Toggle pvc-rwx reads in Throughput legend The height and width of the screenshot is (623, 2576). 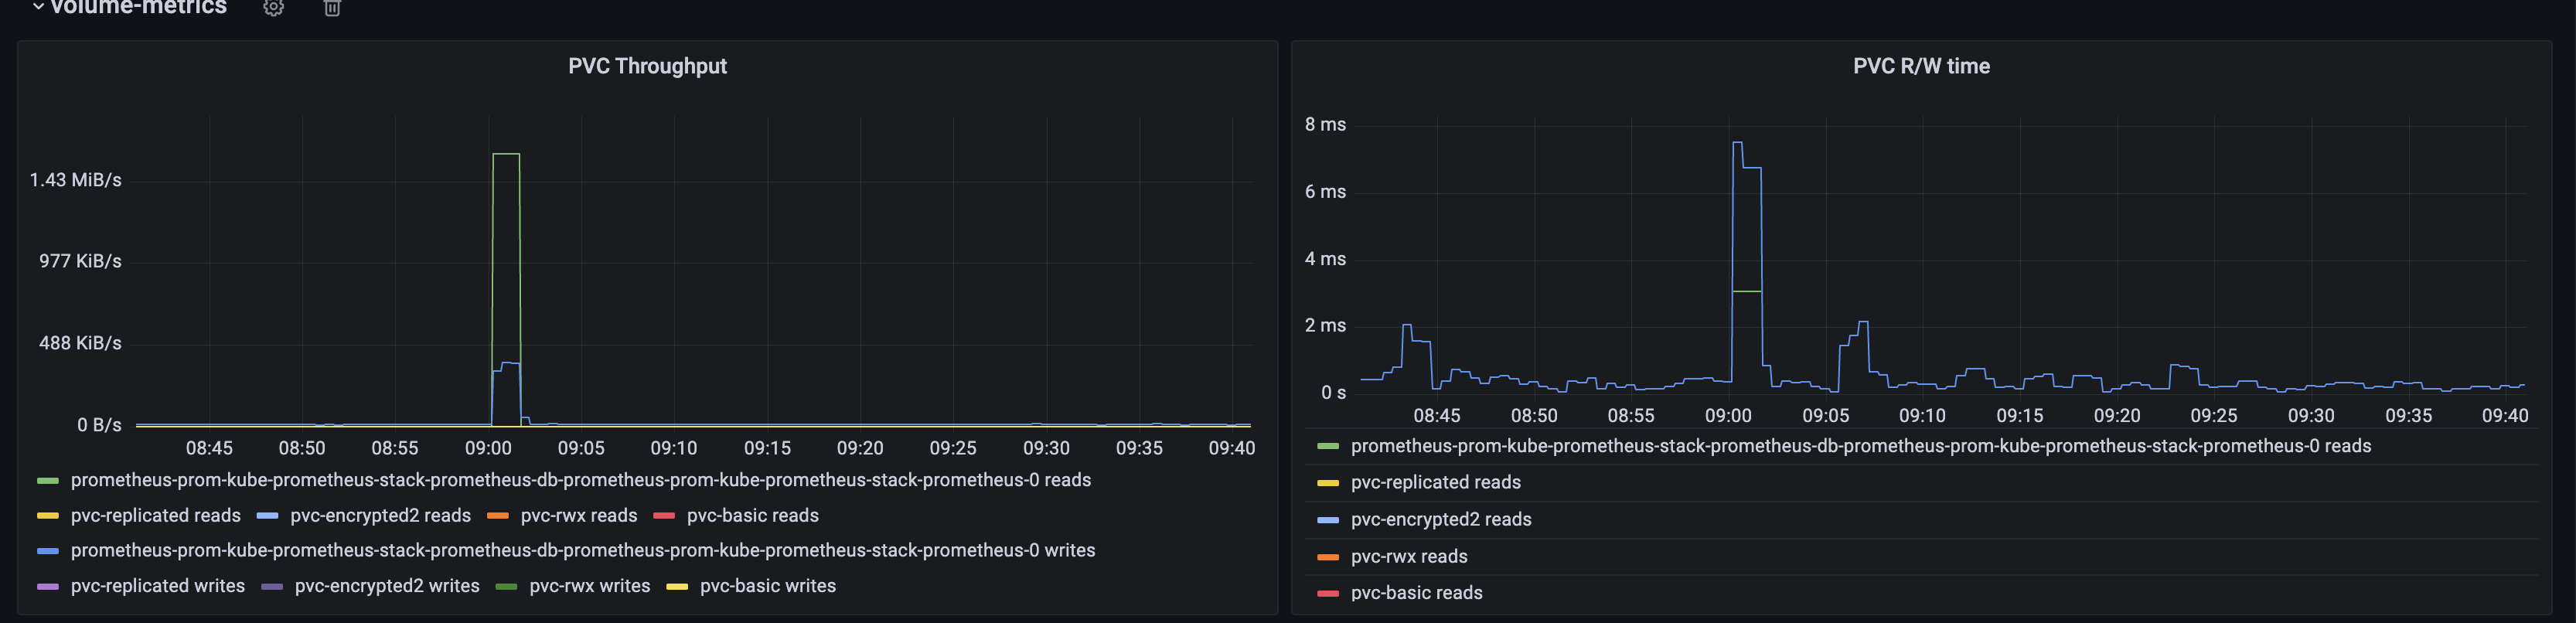[578, 515]
